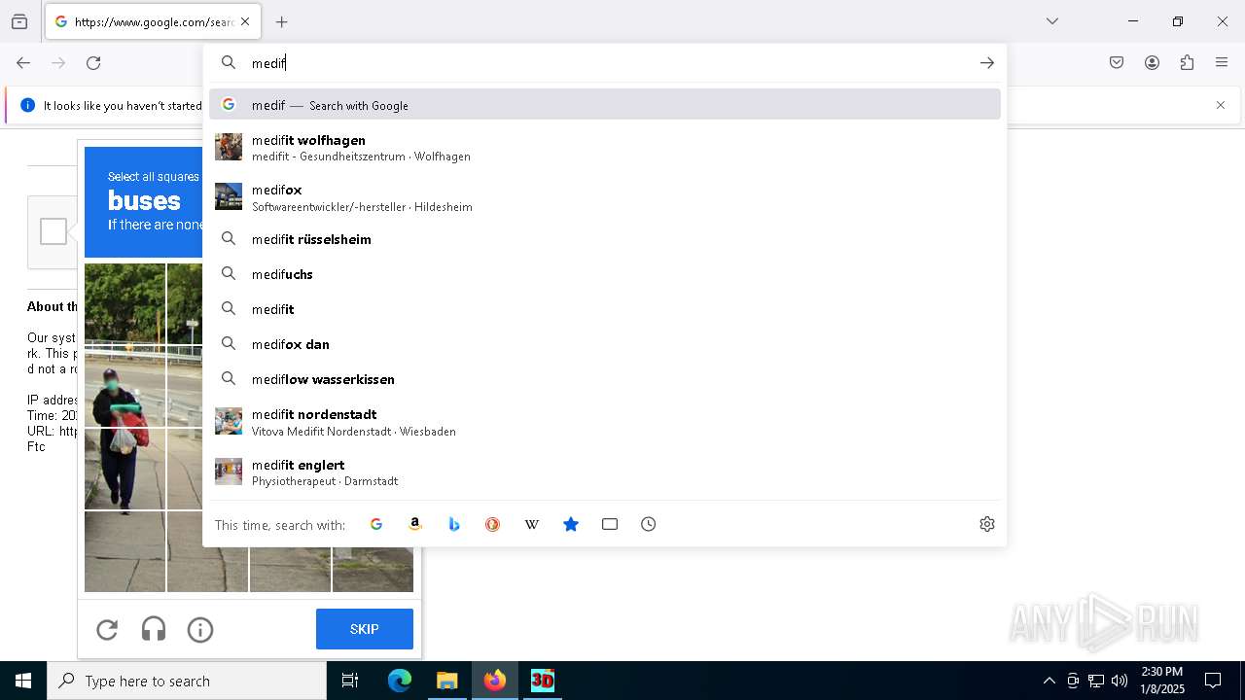Select the 'medifuchs' suggestion
Image resolution: width=1245 pixels, height=700 pixels.
point(605,274)
